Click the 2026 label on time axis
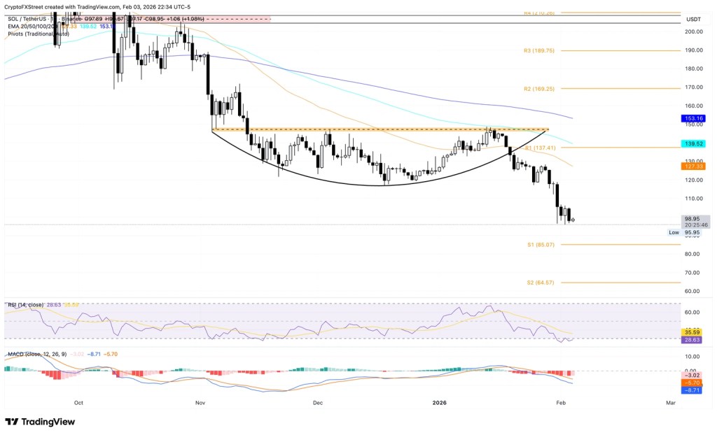 point(440,403)
